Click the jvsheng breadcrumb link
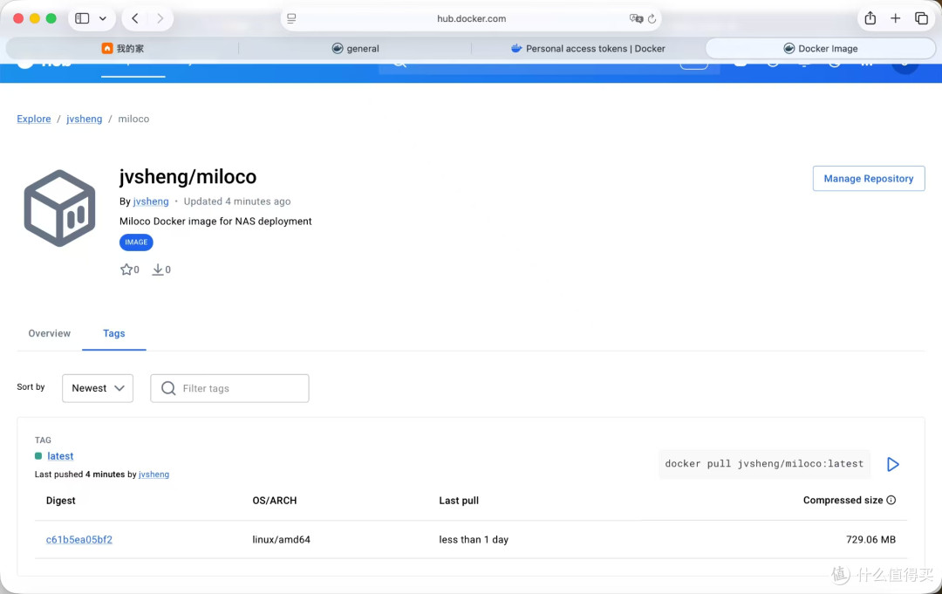The image size is (942, 594). click(84, 119)
